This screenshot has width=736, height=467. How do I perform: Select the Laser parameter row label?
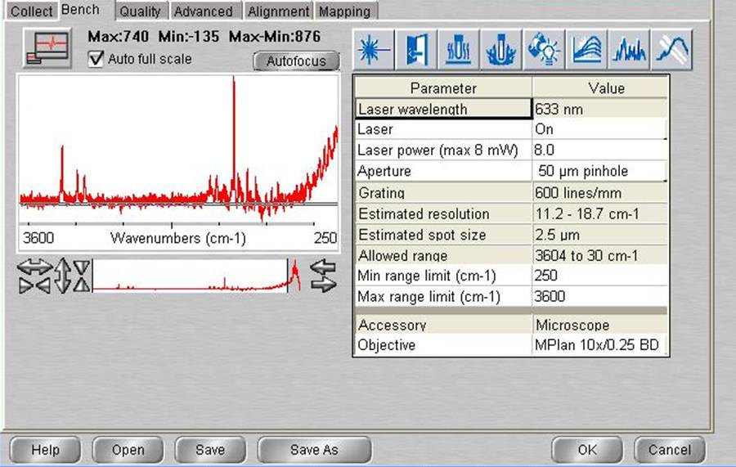[443, 129]
